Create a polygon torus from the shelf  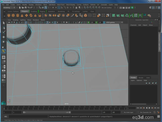click(x=31, y=15)
